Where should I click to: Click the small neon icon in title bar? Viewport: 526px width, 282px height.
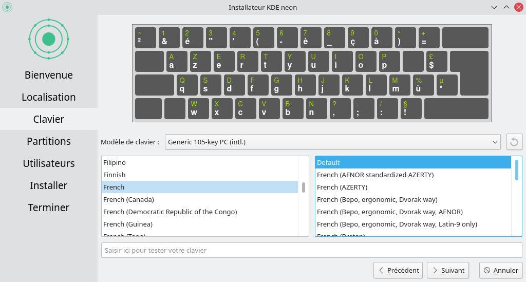[x=7, y=7]
